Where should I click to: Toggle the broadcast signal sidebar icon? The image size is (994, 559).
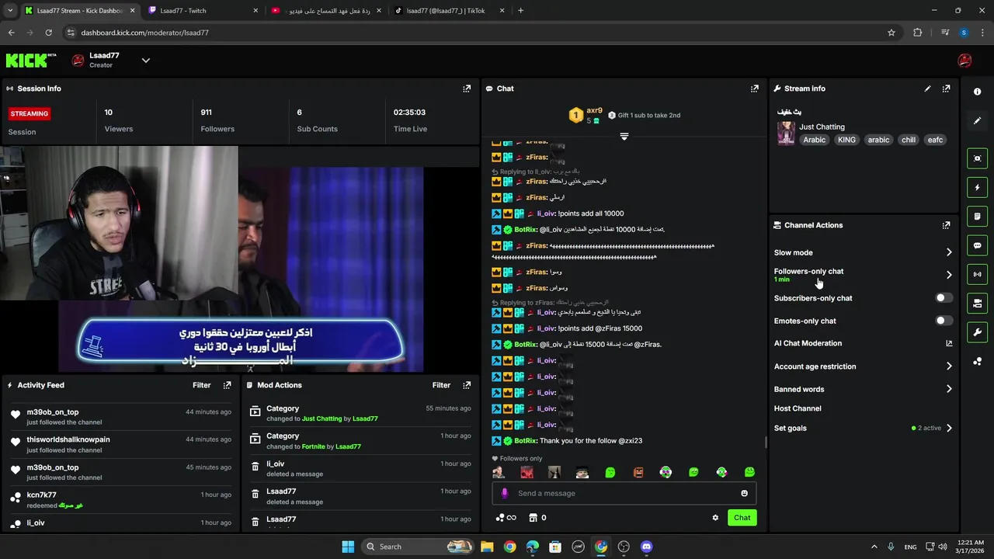coord(977,274)
